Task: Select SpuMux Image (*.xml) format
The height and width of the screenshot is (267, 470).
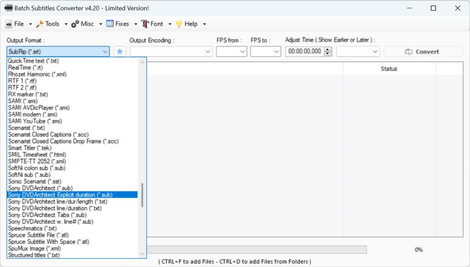Action: tap(72, 248)
